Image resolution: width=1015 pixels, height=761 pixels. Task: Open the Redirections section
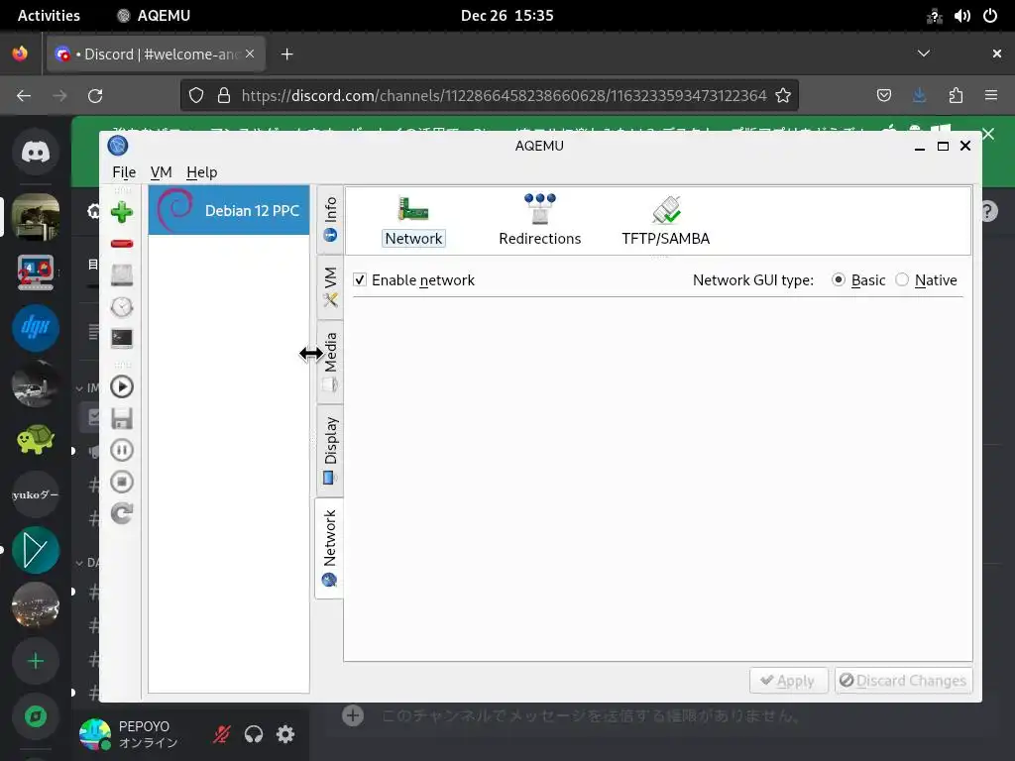pos(540,221)
